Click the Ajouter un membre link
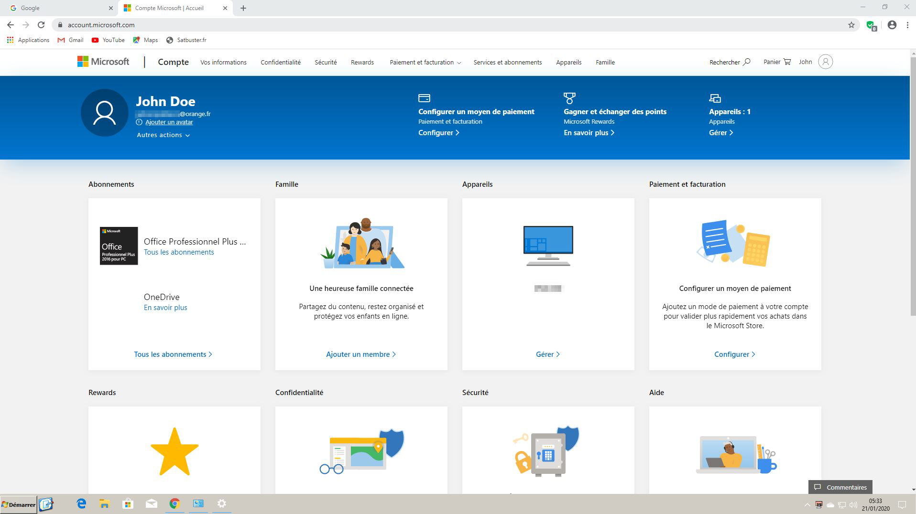Viewport: 916px width, 514px height. 361,354
